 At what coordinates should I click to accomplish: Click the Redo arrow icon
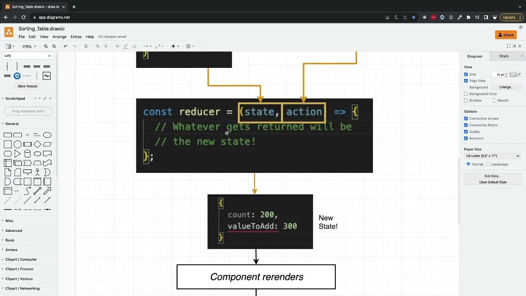coord(74,46)
